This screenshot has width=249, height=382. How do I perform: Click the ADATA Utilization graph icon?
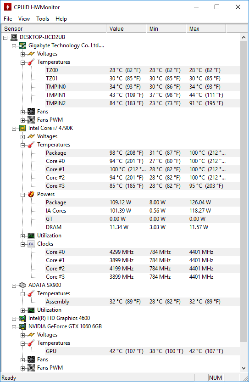tap(31, 310)
